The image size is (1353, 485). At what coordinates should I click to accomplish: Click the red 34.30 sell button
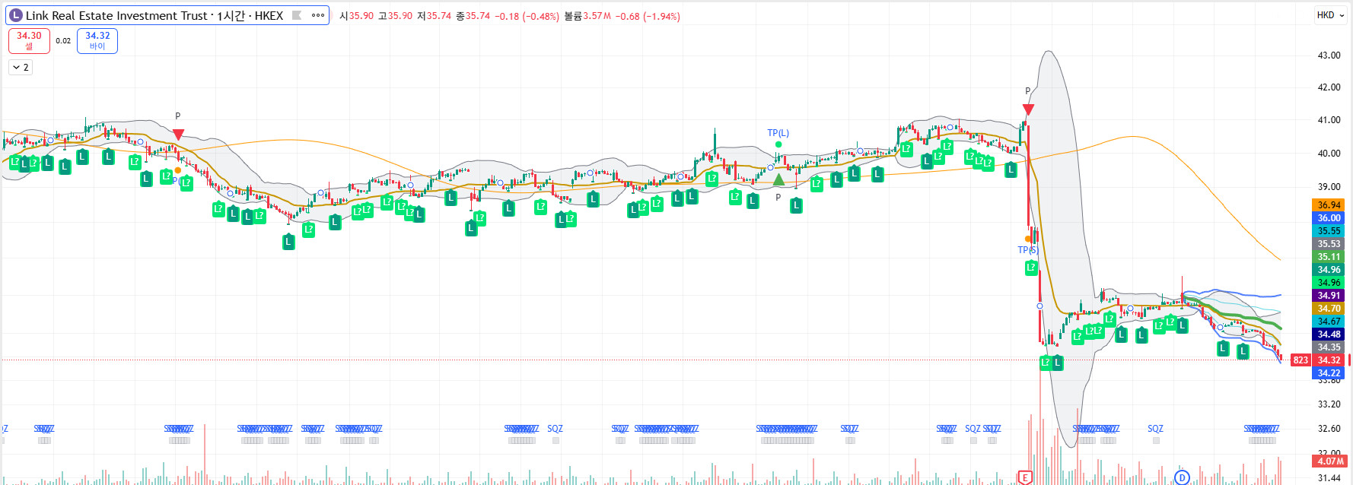pyautogui.click(x=29, y=41)
